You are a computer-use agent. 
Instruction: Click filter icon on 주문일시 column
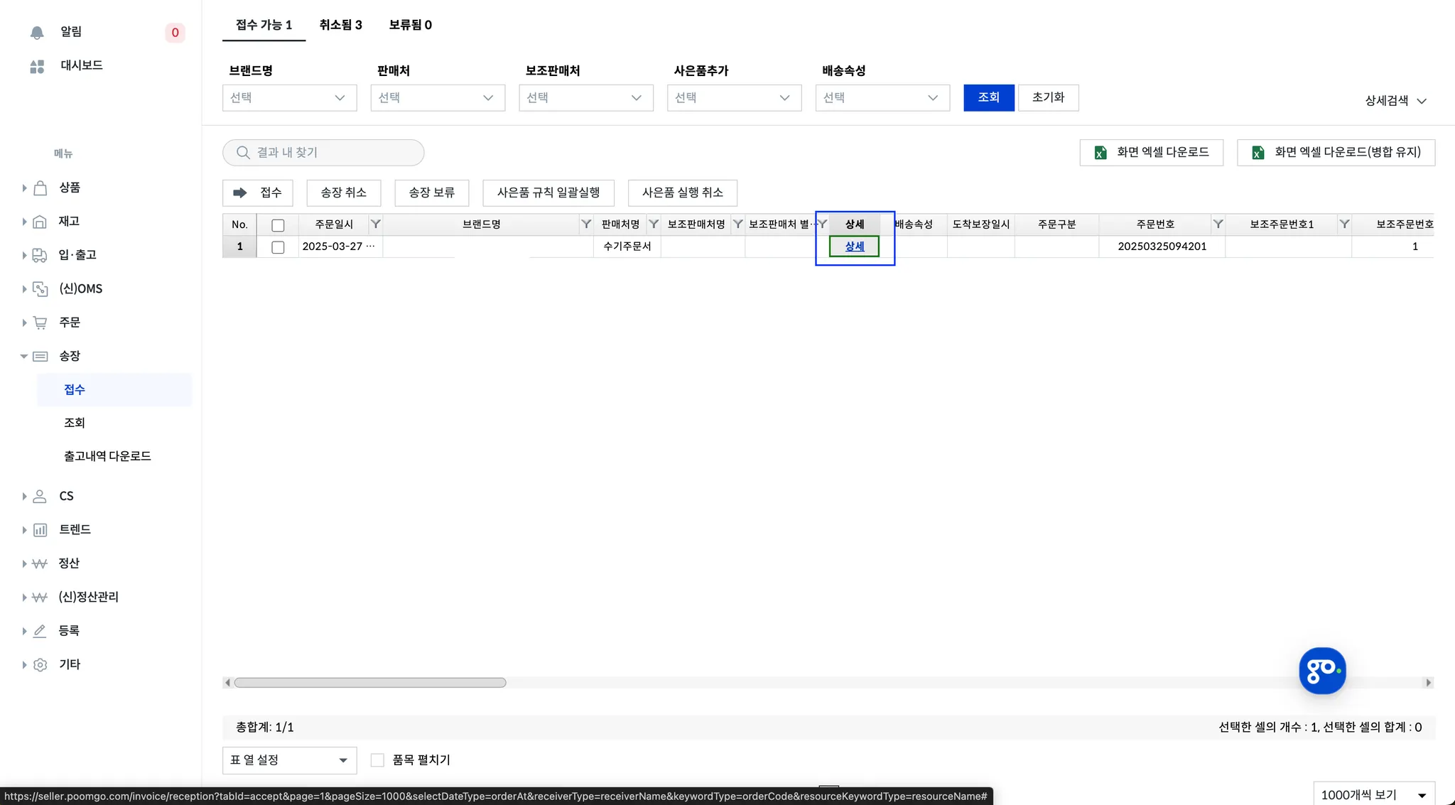(376, 225)
